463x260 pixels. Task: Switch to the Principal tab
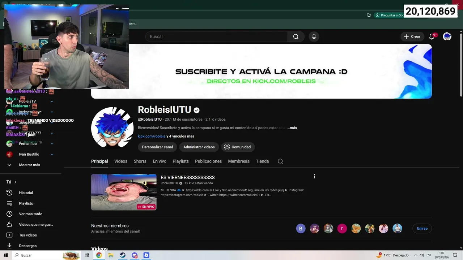point(99,161)
